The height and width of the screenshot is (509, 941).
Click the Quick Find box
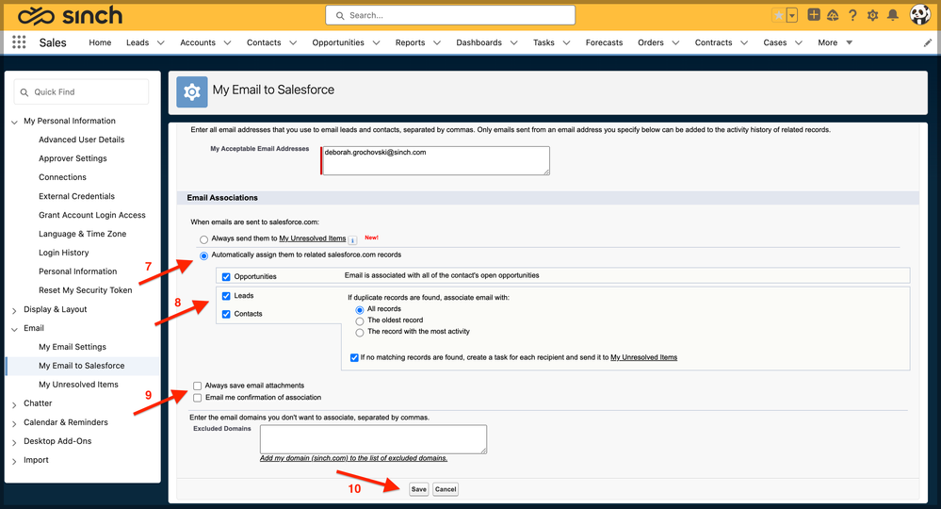click(81, 91)
